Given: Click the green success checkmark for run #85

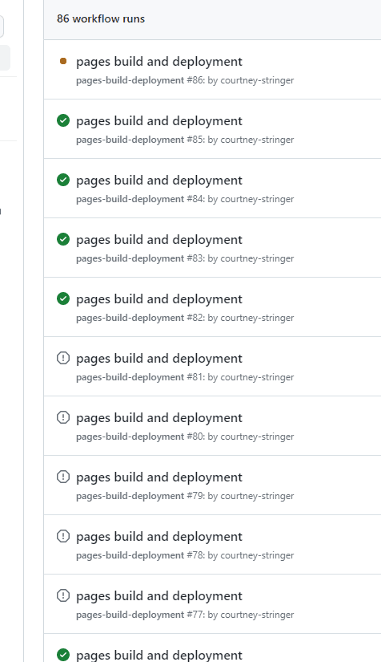Looking at the screenshot, I should point(63,120).
